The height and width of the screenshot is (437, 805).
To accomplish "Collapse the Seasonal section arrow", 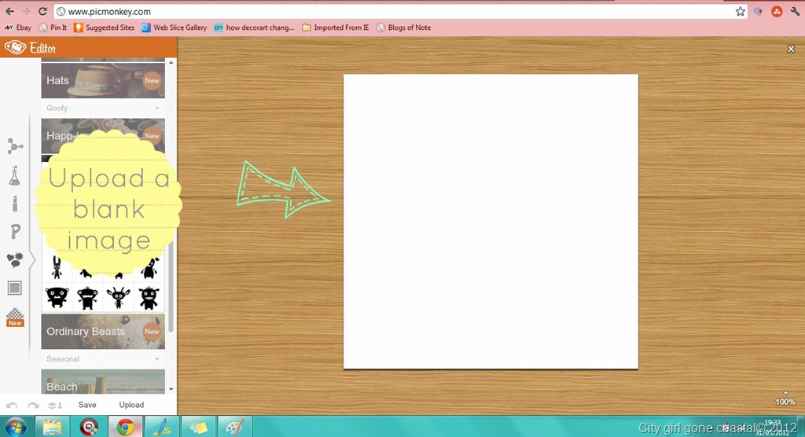I will point(156,359).
